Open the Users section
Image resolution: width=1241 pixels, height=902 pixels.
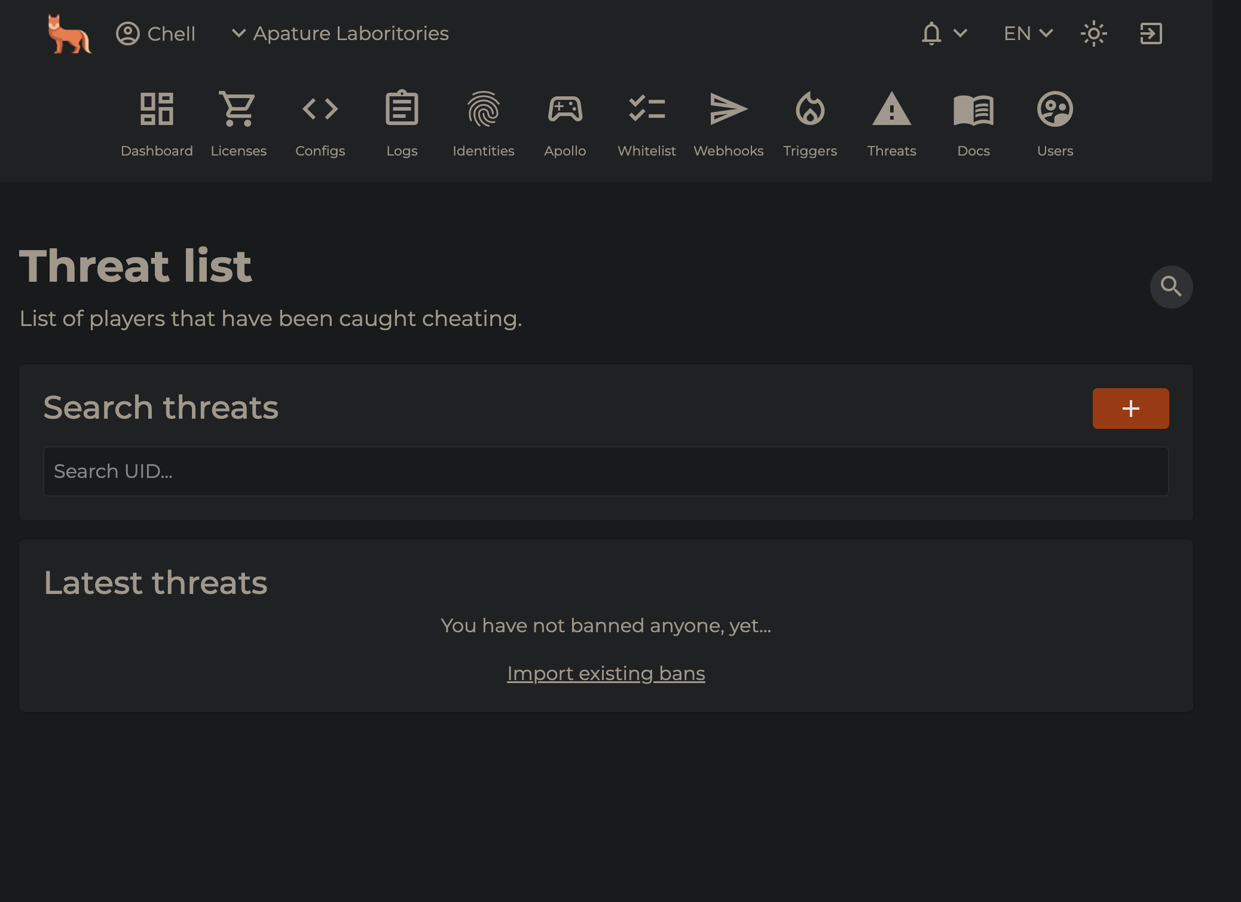point(1054,124)
